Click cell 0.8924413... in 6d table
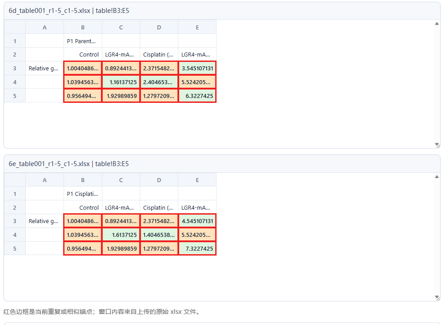The width and height of the screenshot is (446, 325). tap(121, 69)
